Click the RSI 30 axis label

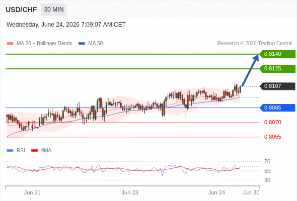(267, 180)
